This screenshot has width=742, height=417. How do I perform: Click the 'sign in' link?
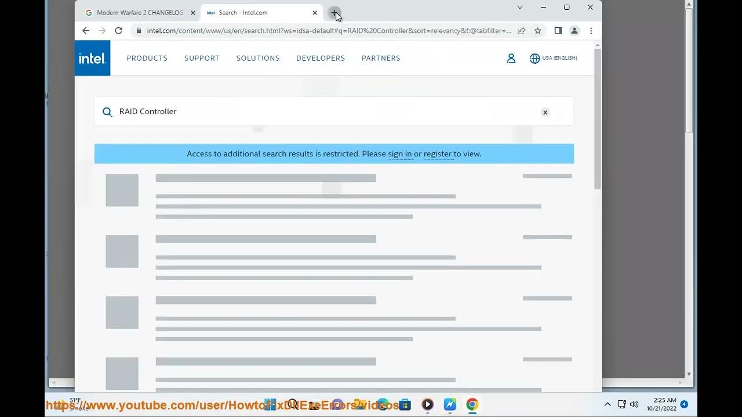pyautogui.click(x=399, y=154)
